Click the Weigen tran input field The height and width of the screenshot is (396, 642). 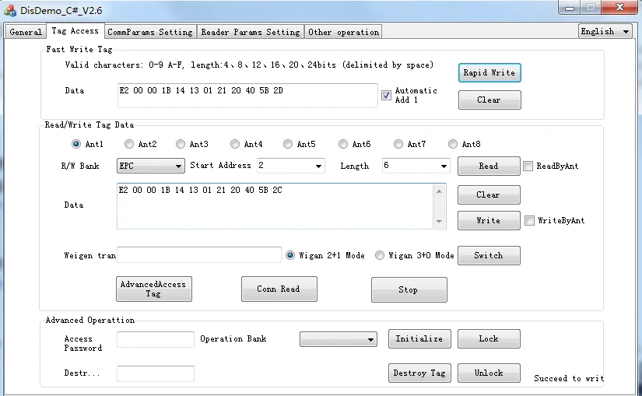coord(199,254)
